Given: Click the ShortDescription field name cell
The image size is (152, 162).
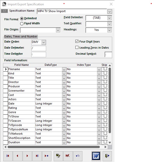Looking at the screenshot, I should click(x=22, y=138).
